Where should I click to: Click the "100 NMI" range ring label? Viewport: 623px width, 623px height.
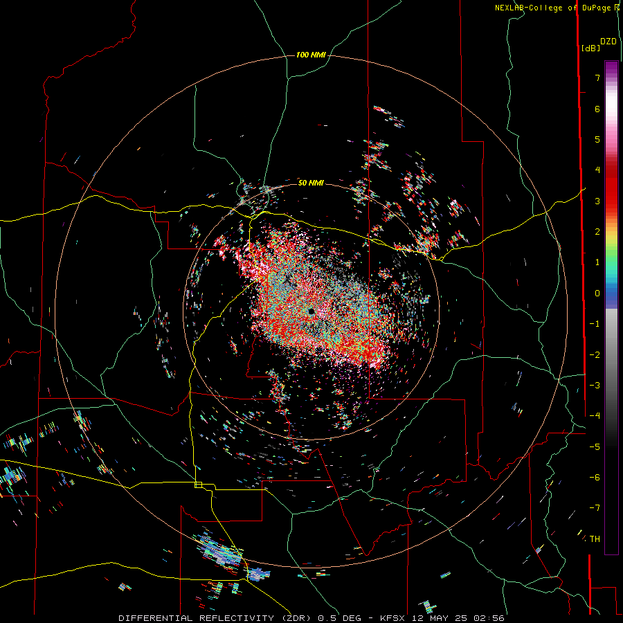click(311, 55)
